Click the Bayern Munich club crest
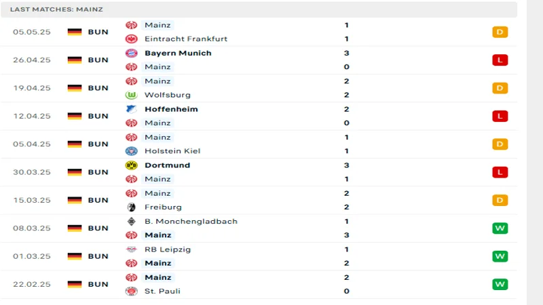The image size is (543, 305). [x=132, y=53]
